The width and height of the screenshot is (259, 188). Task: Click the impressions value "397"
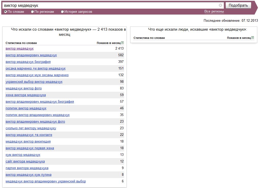coord(121,62)
